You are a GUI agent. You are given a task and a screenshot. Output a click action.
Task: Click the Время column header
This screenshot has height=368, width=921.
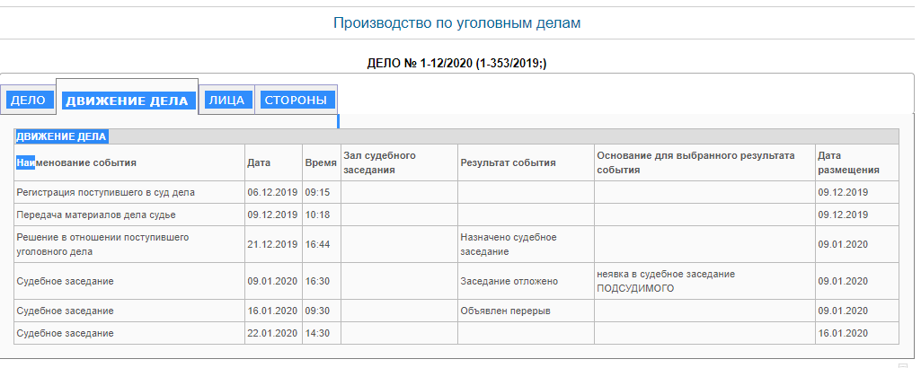click(322, 162)
